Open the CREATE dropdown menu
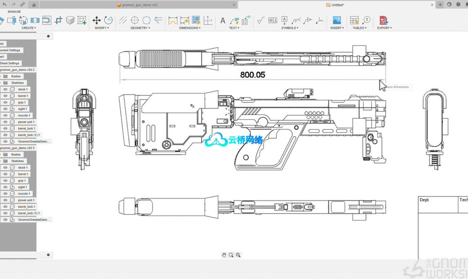This screenshot has height=279, width=468. click(x=29, y=28)
